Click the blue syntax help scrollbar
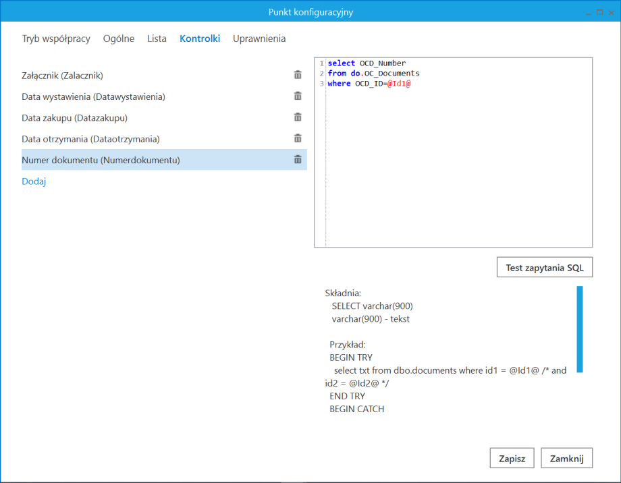 click(579, 329)
